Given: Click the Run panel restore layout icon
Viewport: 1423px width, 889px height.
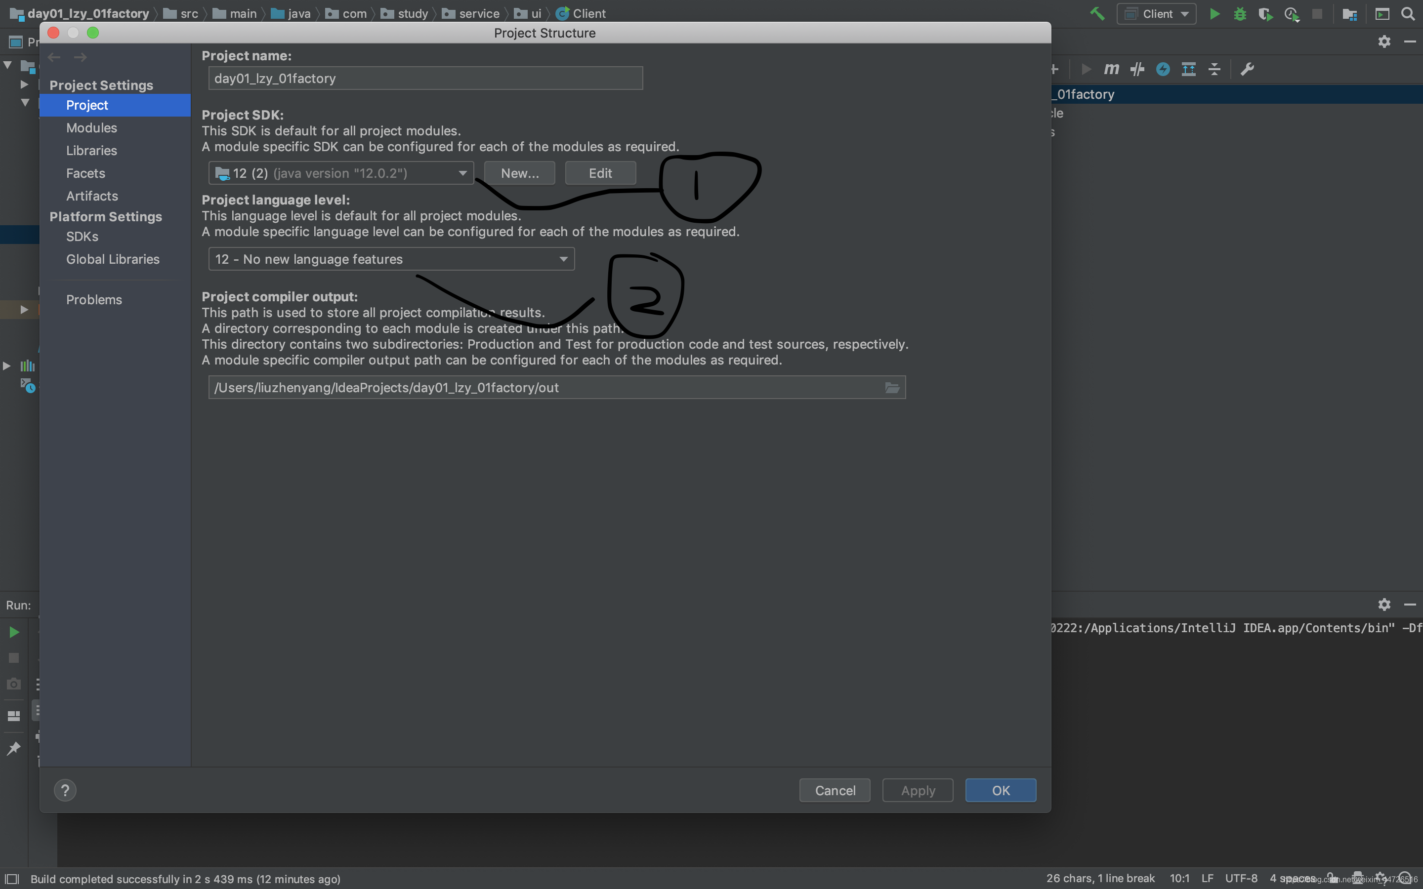Looking at the screenshot, I should (13, 716).
